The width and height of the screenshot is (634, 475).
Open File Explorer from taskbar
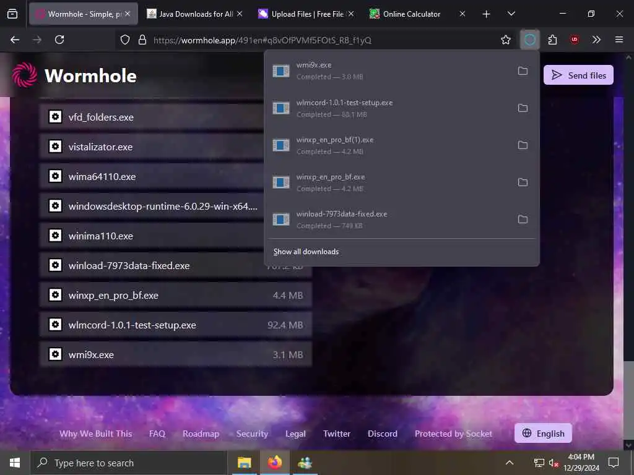(x=244, y=463)
